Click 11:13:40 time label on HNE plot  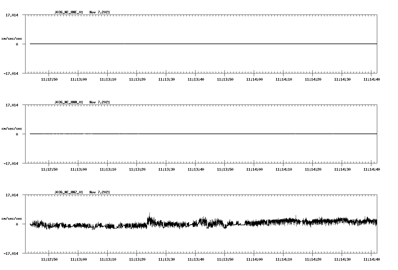tap(196, 79)
